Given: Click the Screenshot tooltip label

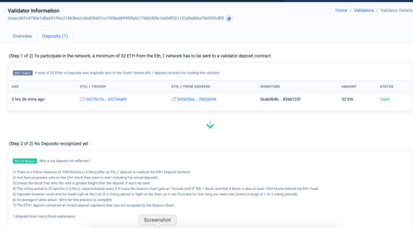Looking at the screenshot, I should coord(157,220).
